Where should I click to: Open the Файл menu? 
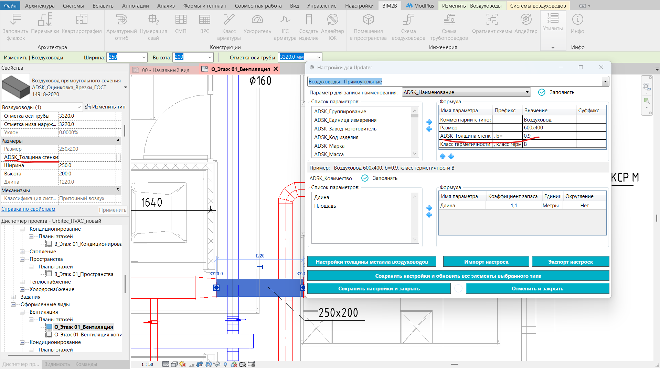coord(10,5)
